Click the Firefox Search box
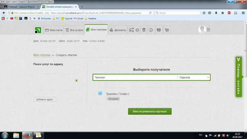 (x=178, y=13)
